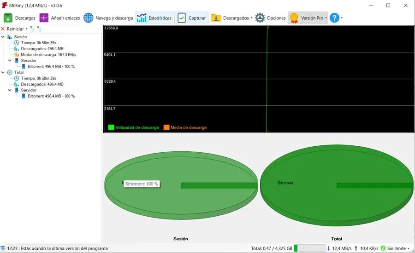Select 'Descargados: 496,4 MB' under Sesión
The width and height of the screenshot is (415, 253).
[x=42, y=49]
